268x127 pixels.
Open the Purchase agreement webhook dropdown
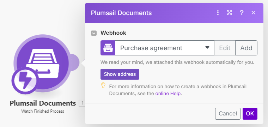click(x=165, y=48)
